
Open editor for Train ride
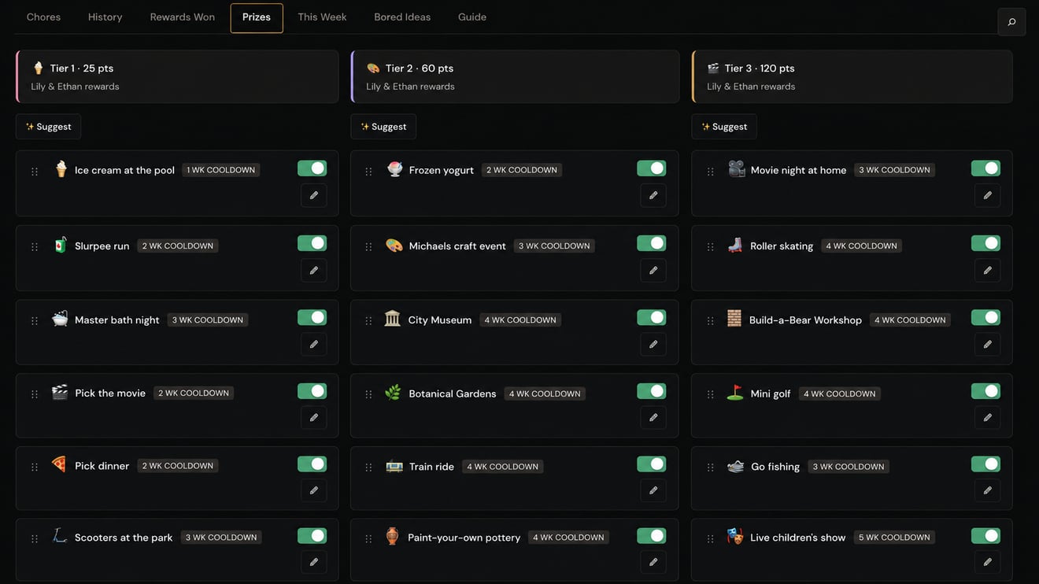653,490
